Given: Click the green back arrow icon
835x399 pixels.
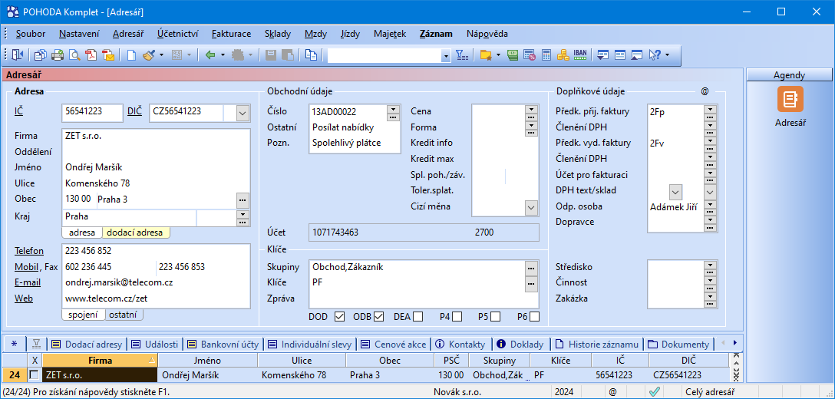Looking at the screenshot, I should pyautogui.click(x=210, y=54).
